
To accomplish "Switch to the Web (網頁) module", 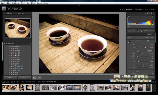I will click(152, 10).
